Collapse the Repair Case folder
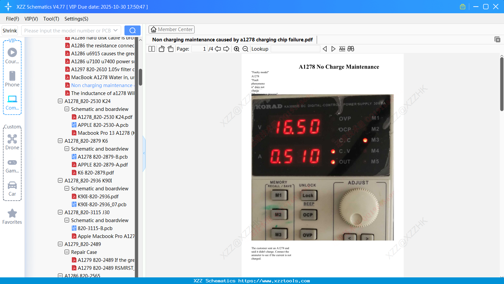 (67, 252)
